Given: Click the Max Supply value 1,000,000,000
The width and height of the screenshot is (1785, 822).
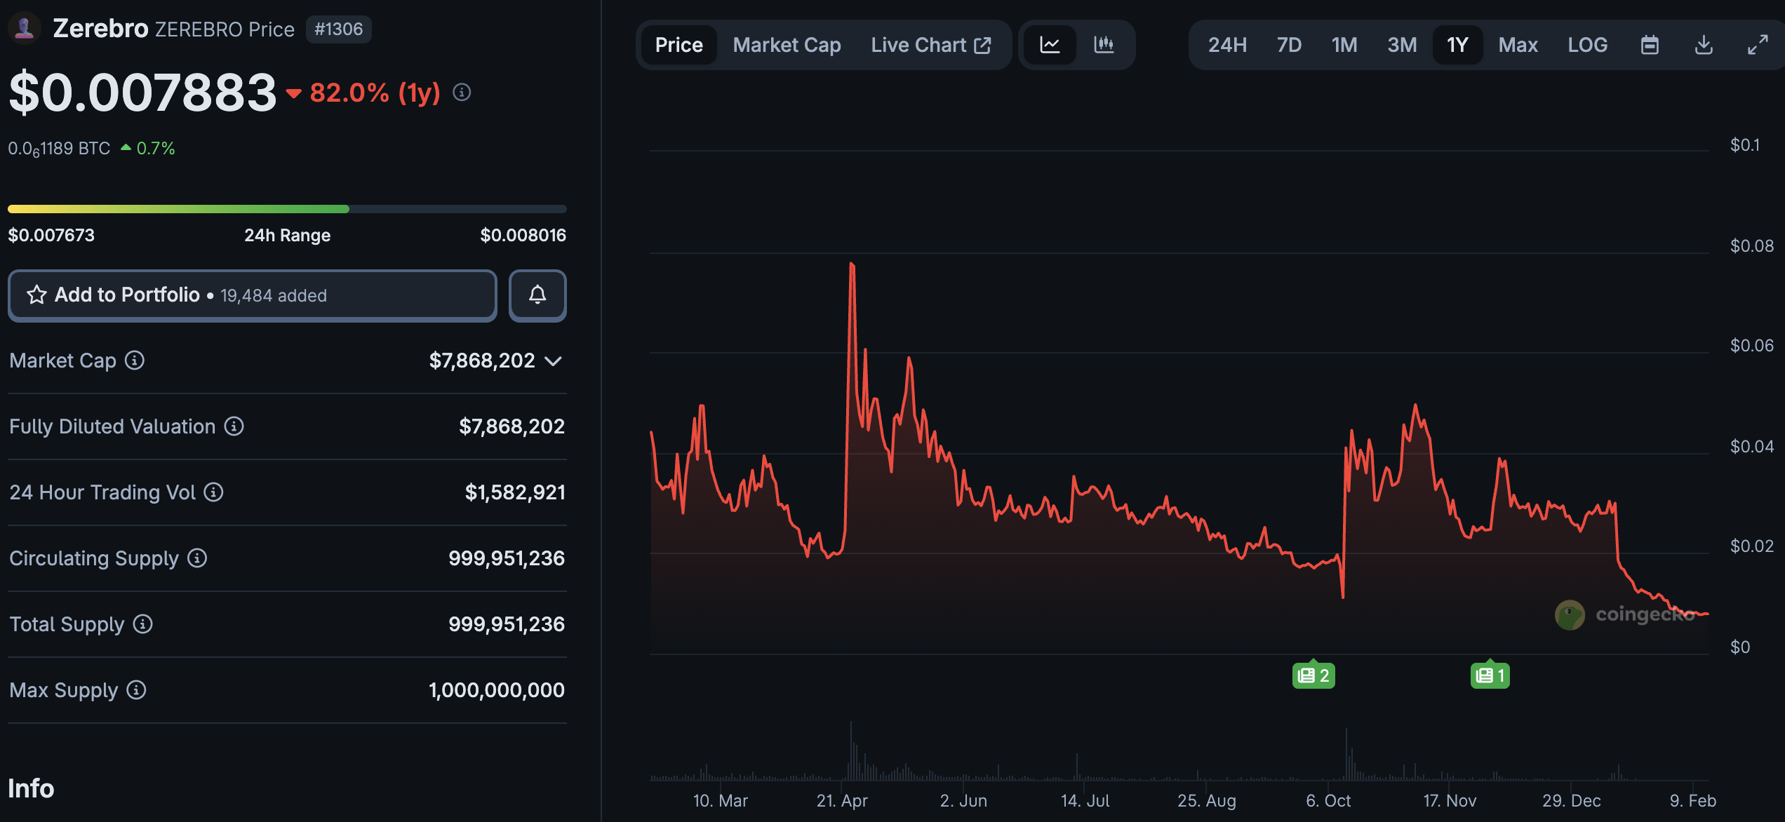Looking at the screenshot, I should click(497, 690).
